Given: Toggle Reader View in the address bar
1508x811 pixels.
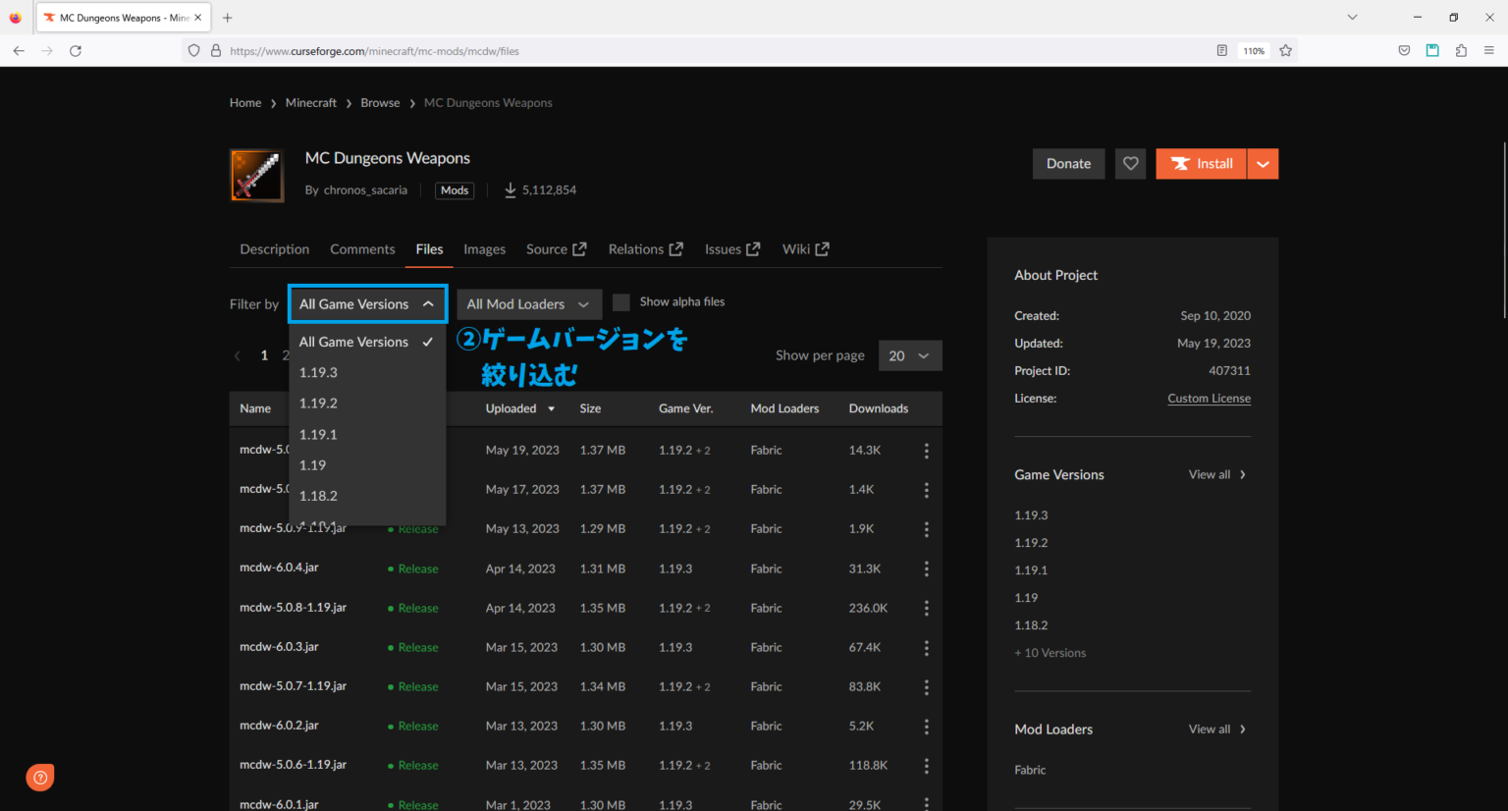Looking at the screenshot, I should point(1221,50).
